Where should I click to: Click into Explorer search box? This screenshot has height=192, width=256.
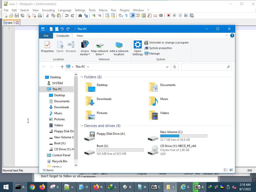pos(206,67)
